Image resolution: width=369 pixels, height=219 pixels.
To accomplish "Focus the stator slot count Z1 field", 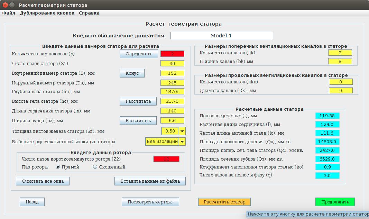I will (172, 64).
